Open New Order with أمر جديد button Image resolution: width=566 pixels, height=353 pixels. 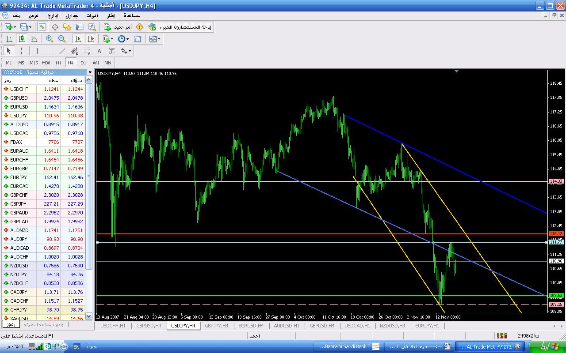(x=118, y=27)
